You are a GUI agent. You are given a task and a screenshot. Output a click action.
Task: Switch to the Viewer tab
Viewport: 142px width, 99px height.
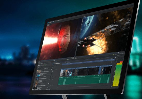tap(84, 17)
